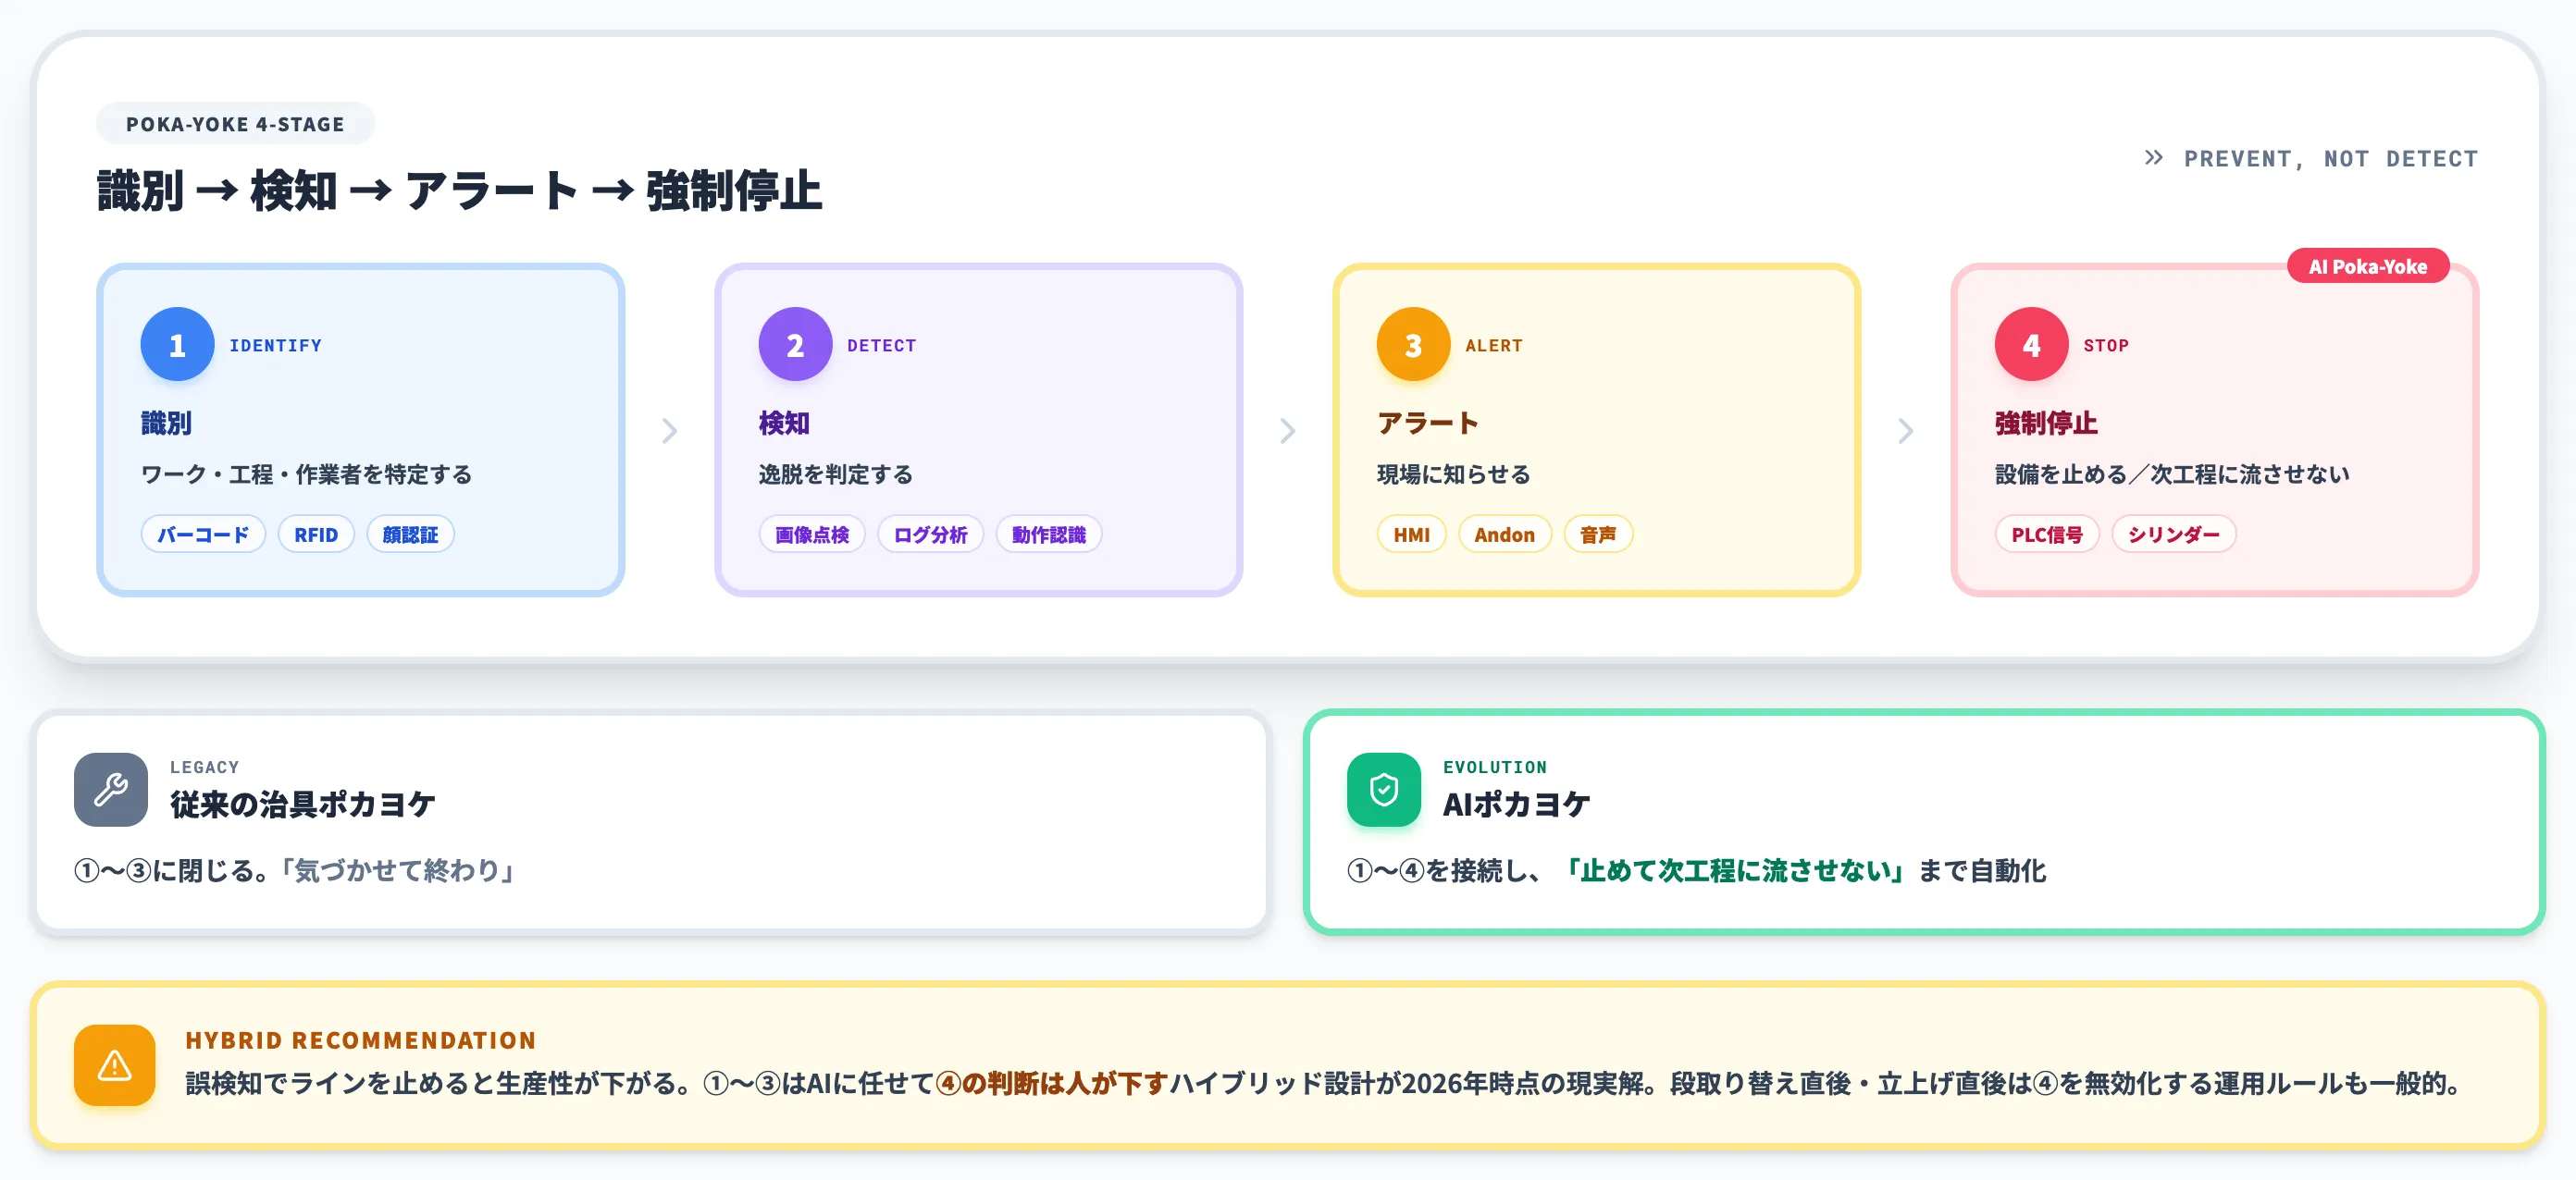
Task: Click the 識別 card heading
Action: click(166, 423)
